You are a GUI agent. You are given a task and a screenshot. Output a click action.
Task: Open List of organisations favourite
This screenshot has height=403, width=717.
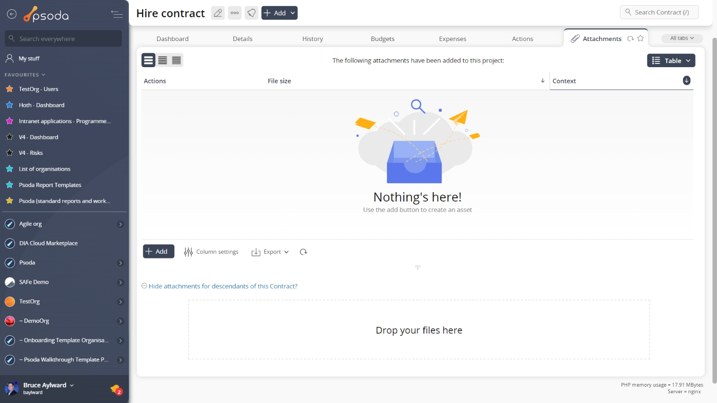(44, 169)
